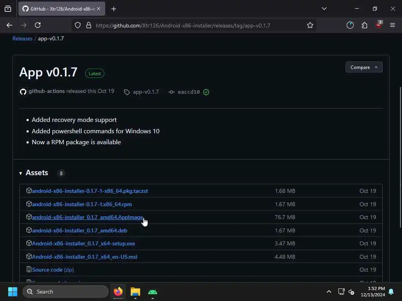Go forward one page
Image resolution: width=402 pixels, height=301 pixels.
24,25
